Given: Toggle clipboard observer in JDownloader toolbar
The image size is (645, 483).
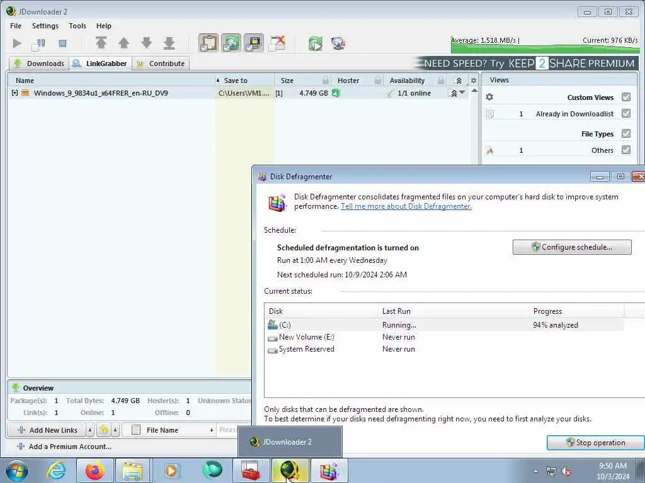Looking at the screenshot, I should 208,43.
